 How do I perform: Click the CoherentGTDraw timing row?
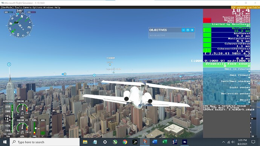point(227,45)
